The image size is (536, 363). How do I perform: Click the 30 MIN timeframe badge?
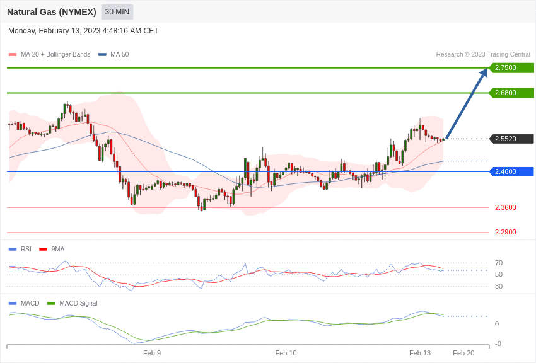point(117,12)
